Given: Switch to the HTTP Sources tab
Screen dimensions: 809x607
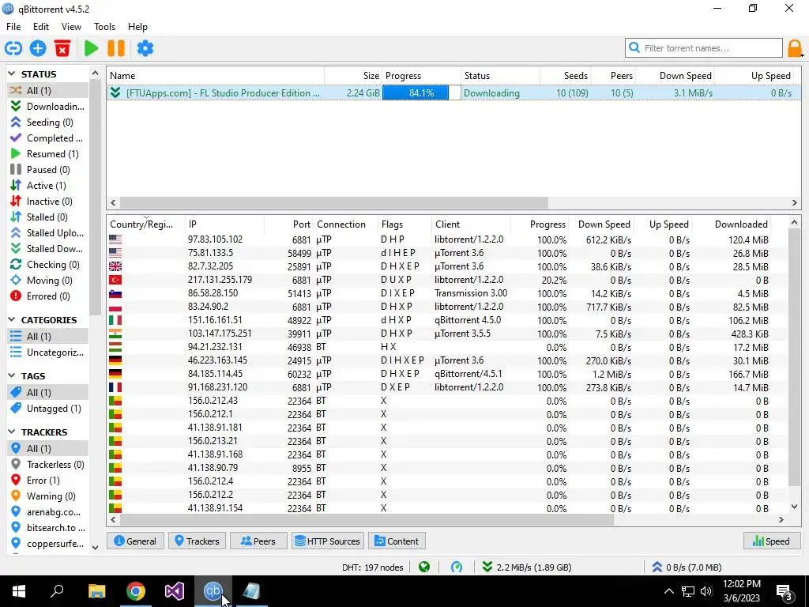Looking at the screenshot, I should 328,541.
